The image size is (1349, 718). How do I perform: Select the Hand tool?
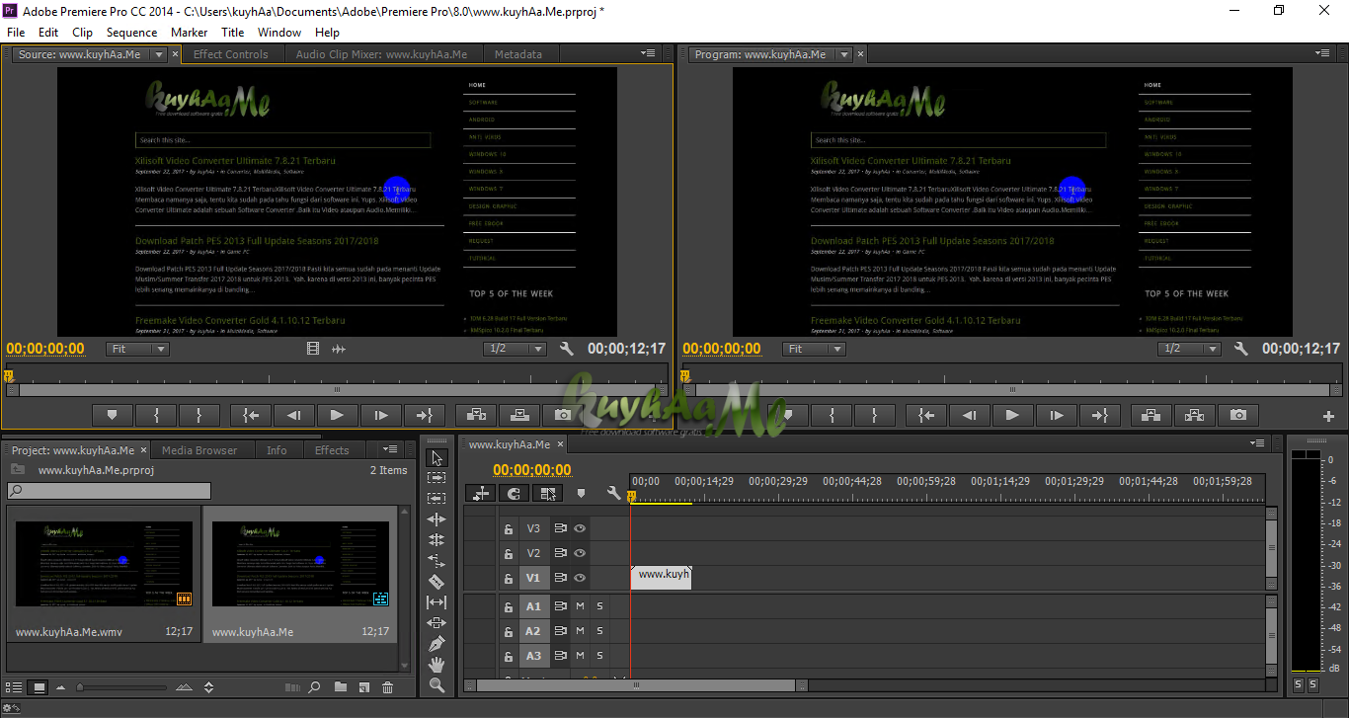tap(436, 665)
